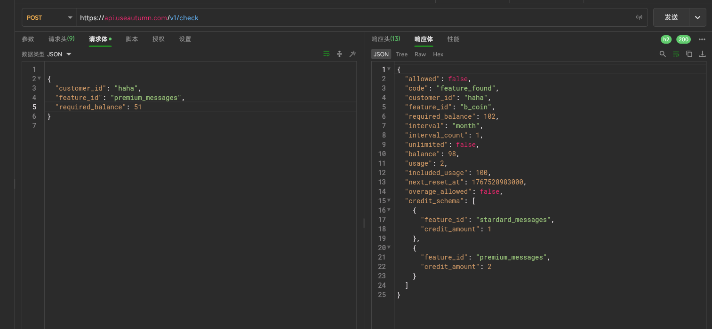Screen dimensions: 712x329
Task: Toggle word wrap in request body editor
Action: (x=326, y=54)
